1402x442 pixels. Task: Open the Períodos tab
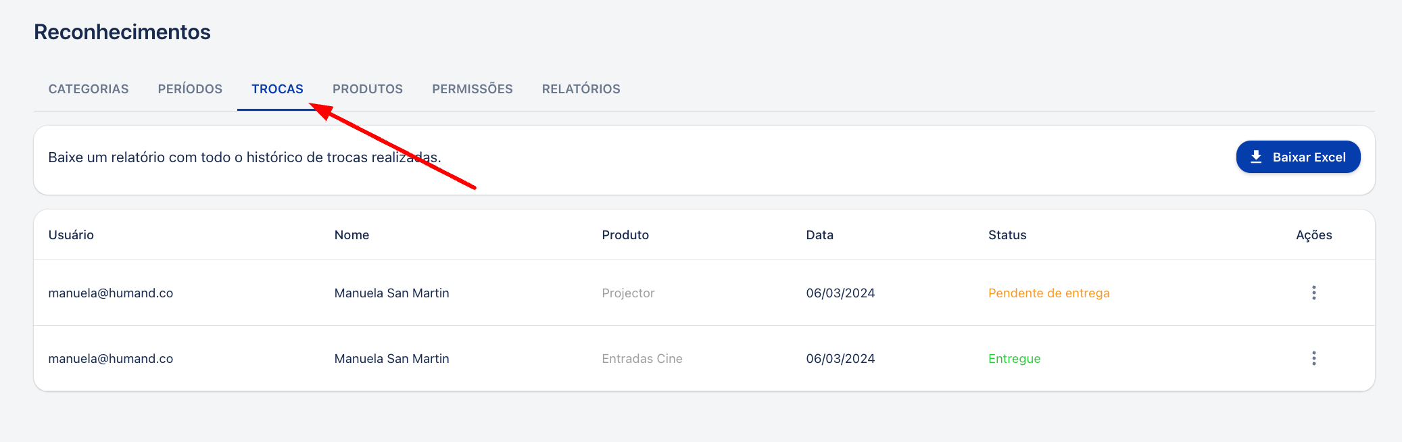[190, 89]
